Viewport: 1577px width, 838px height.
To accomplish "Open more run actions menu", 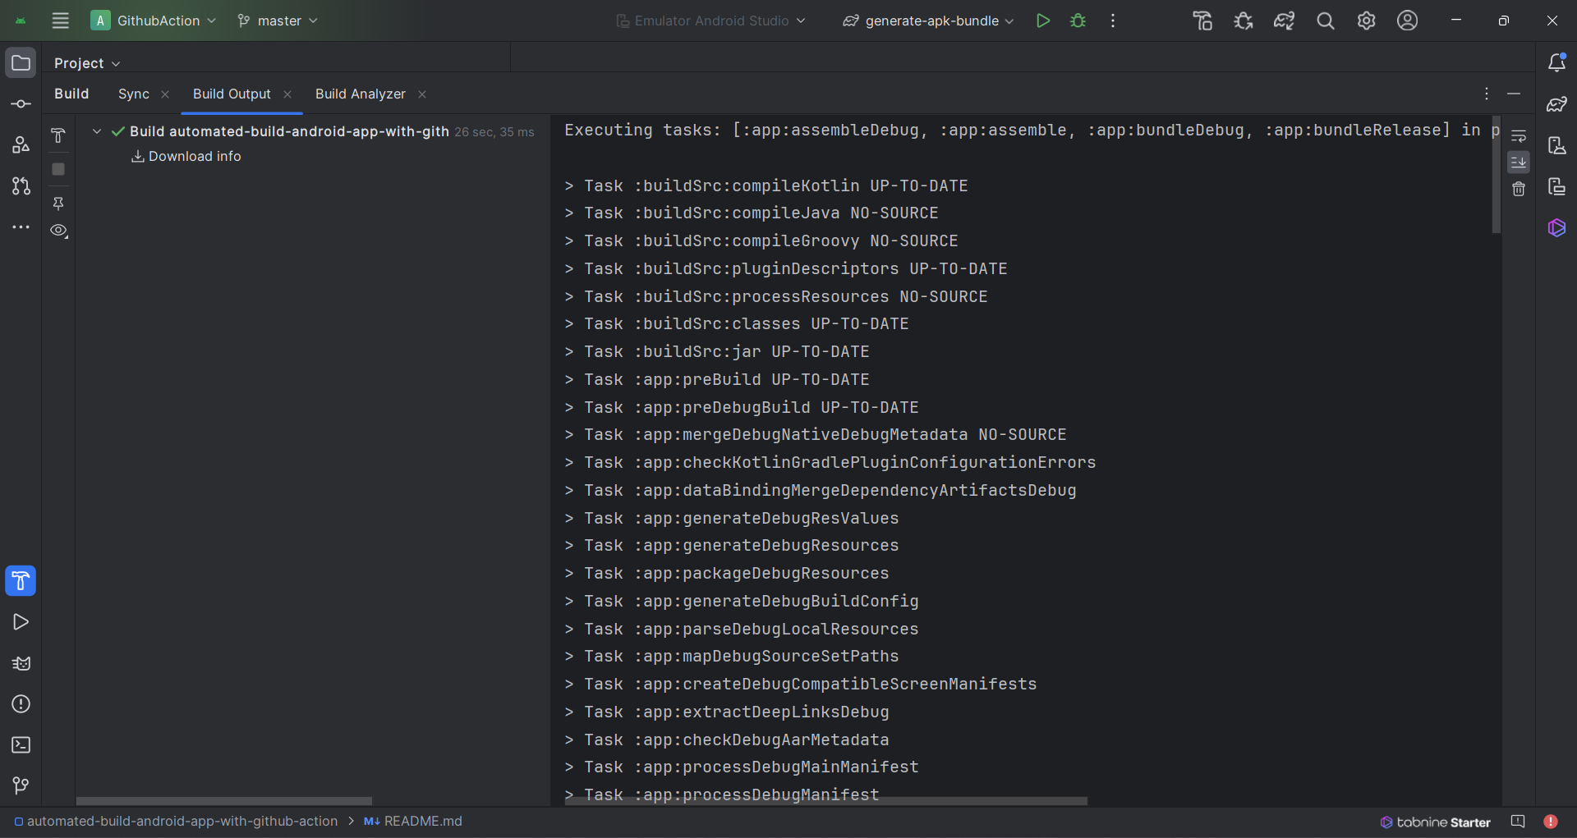I will click(1113, 21).
